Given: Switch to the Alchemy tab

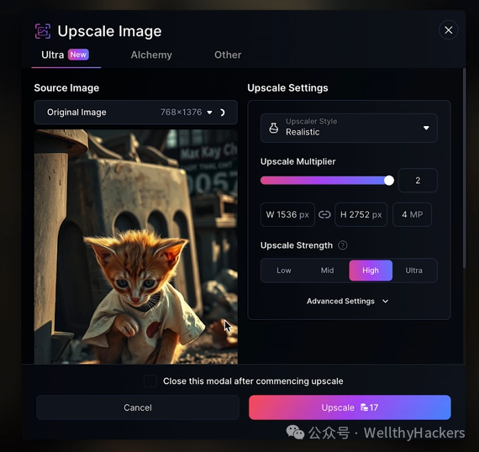Looking at the screenshot, I should coord(151,55).
